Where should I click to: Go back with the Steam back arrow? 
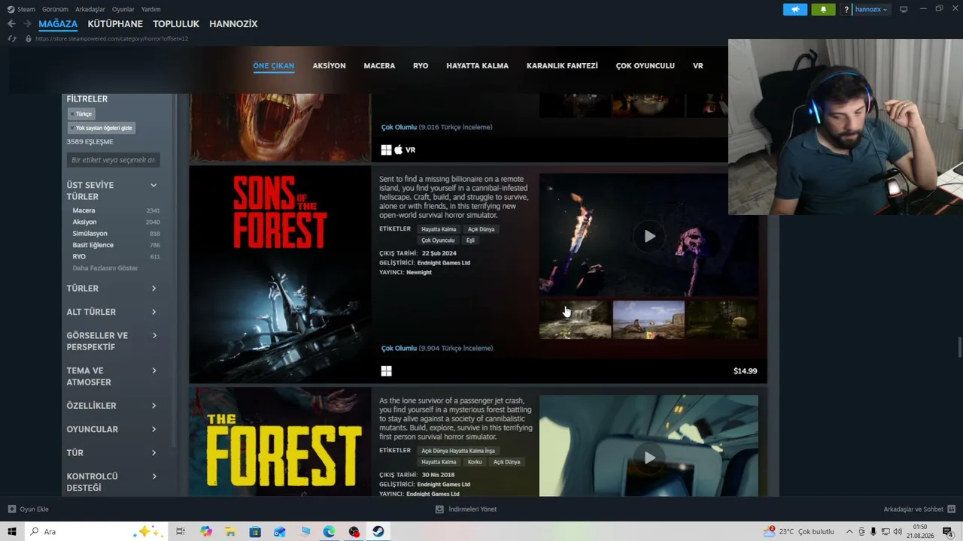11,24
